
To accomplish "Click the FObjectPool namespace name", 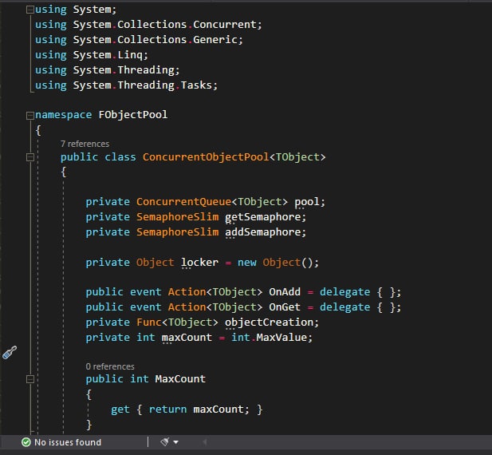I will click(x=133, y=115).
